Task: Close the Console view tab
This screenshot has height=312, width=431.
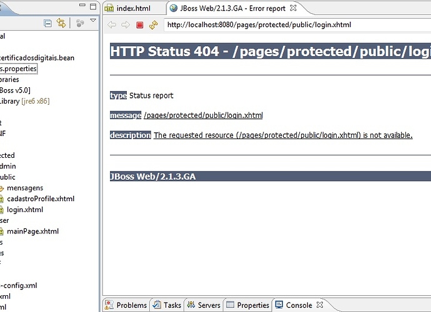Action: 320,305
